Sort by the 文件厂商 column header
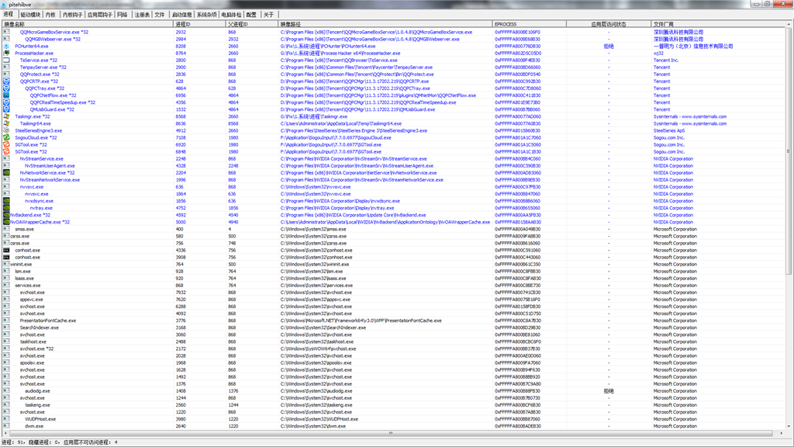Screen dimensions: 794x447 click(718, 24)
